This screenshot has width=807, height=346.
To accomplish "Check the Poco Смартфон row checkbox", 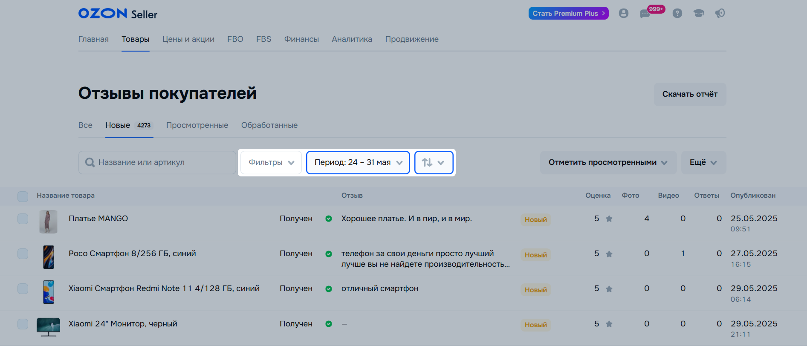I will coord(23,254).
